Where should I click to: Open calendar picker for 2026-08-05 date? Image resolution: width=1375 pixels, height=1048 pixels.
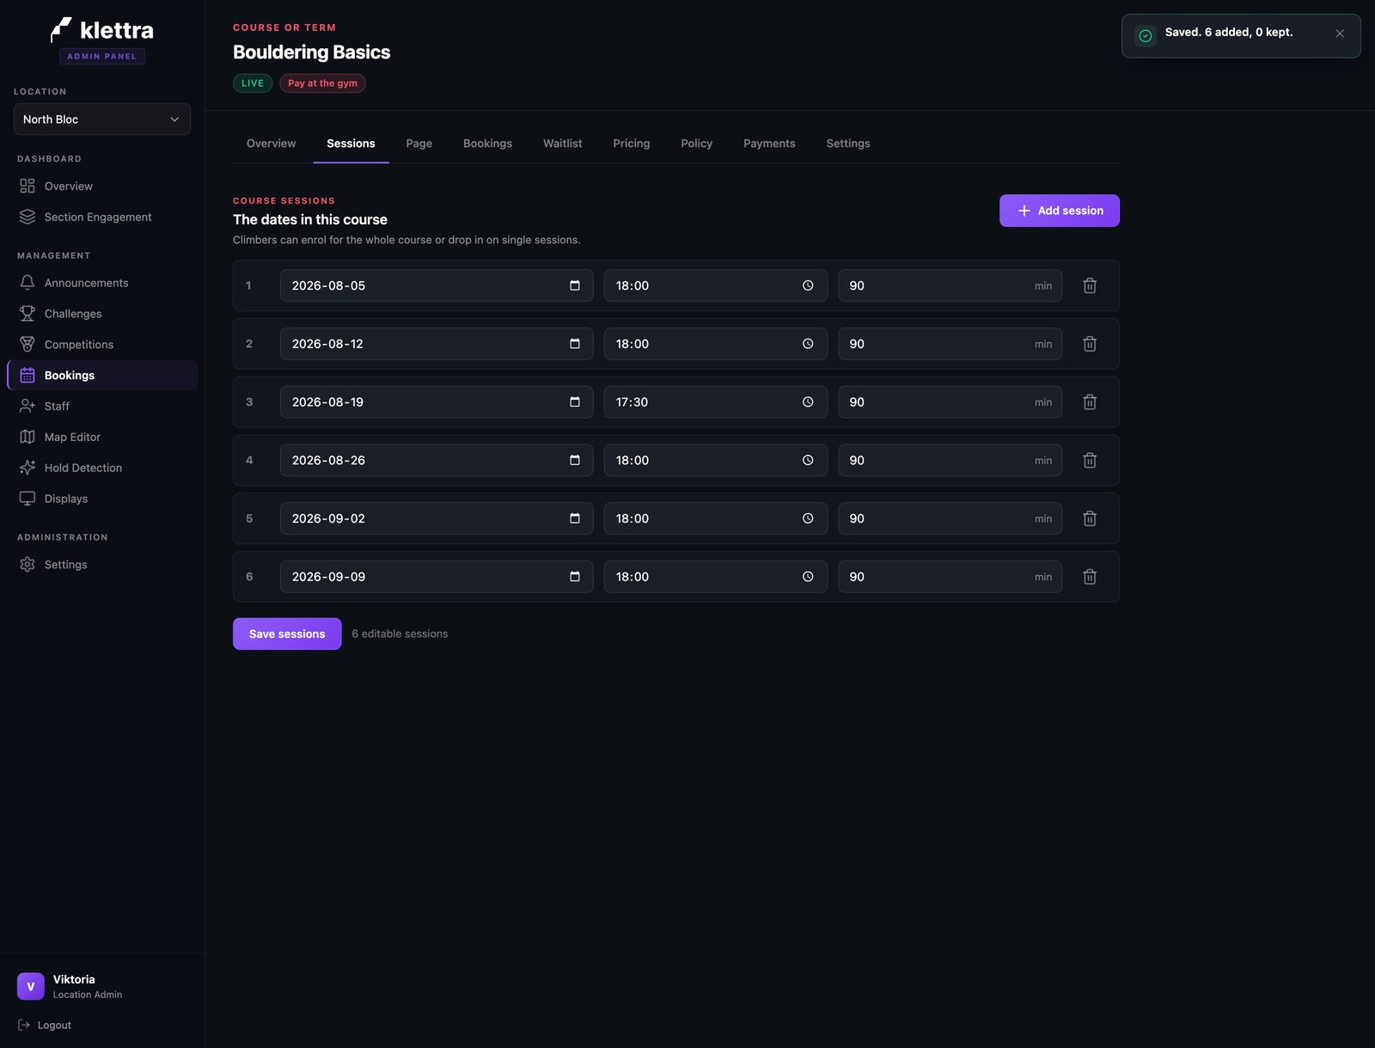(575, 285)
